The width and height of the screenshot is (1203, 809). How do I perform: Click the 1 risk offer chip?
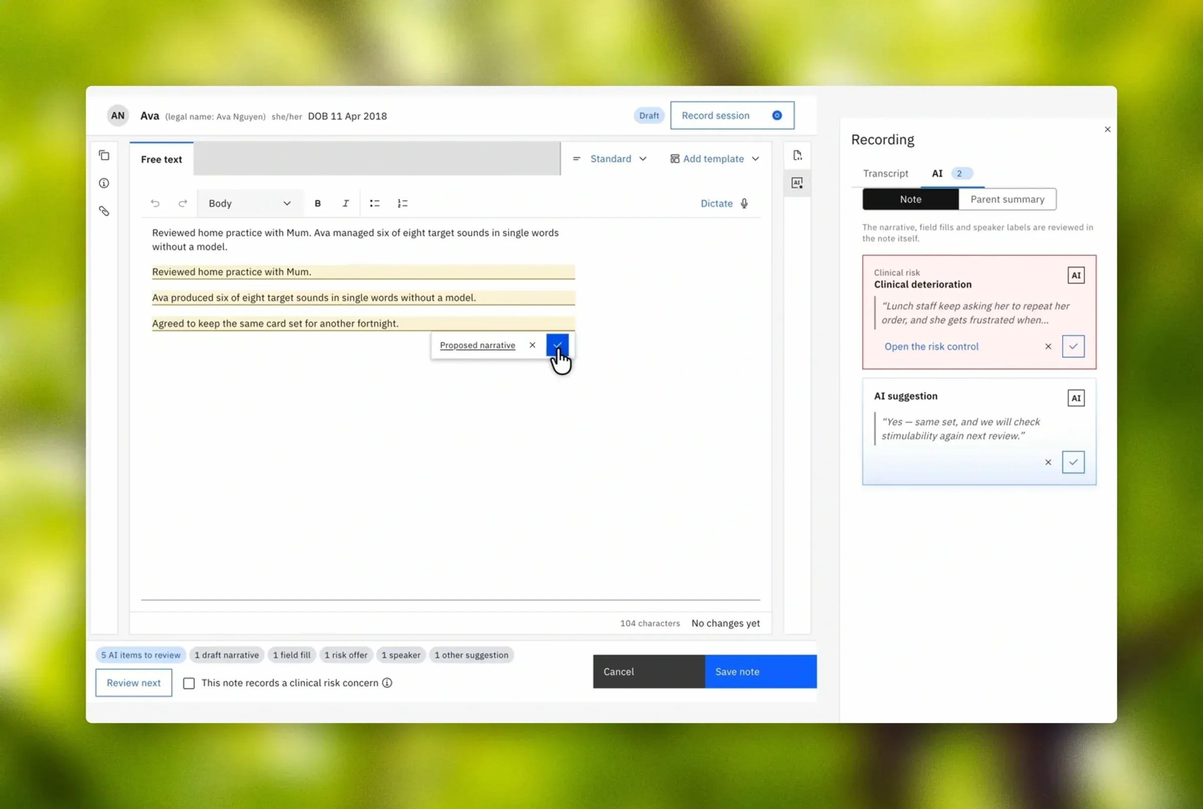[346, 655]
